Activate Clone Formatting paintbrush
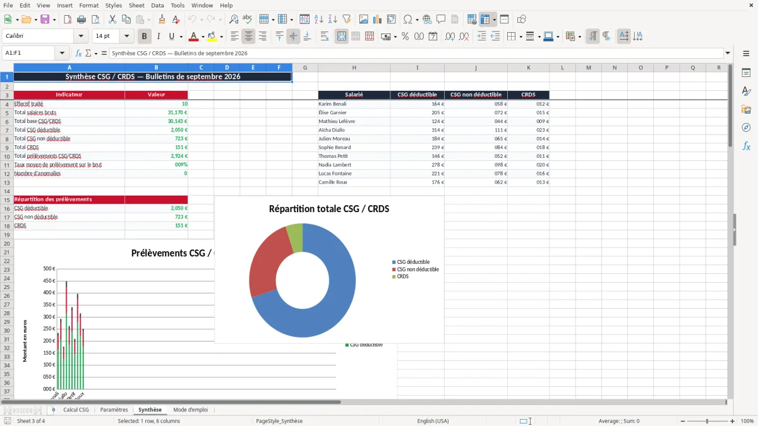The image size is (758, 426). point(162,20)
